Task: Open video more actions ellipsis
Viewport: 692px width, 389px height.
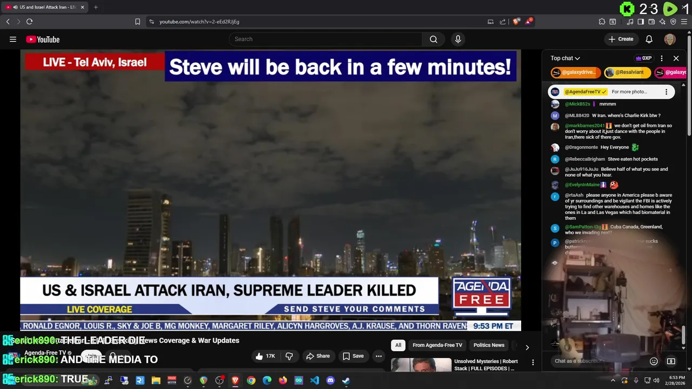Action: click(x=378, y=356)
